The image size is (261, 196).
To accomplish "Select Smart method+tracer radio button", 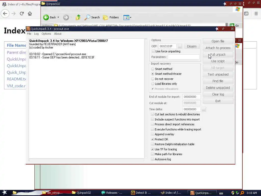I will pyautogui.click(x=153, y=74).
